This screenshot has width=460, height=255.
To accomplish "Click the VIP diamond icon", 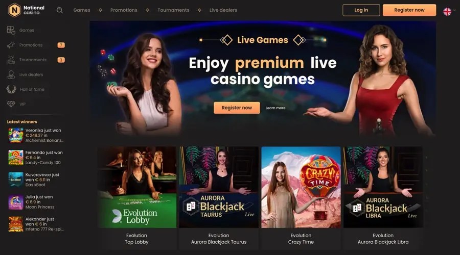I will pyautogui.click(x=11, y=104).
